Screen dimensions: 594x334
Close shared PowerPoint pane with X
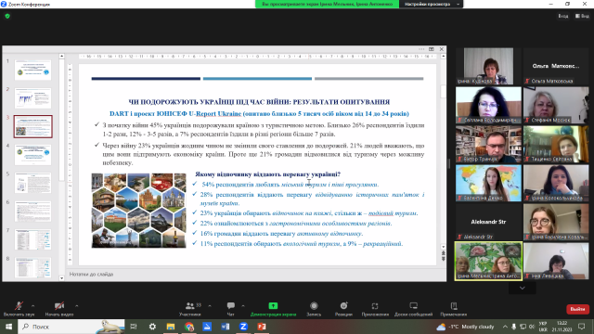tap(442, 49)
